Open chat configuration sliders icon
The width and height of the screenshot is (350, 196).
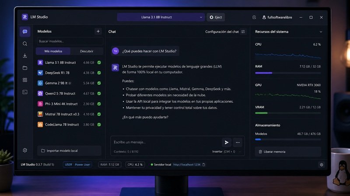pos(243,32)
